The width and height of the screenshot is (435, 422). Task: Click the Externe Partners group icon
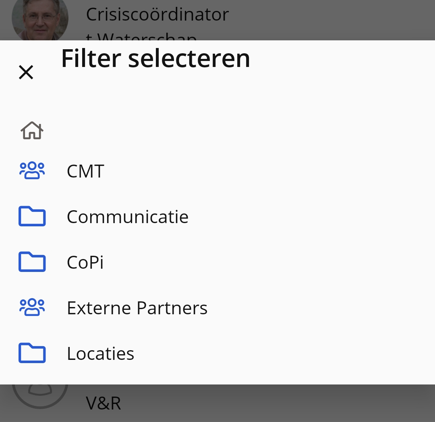tap(32, 307)
